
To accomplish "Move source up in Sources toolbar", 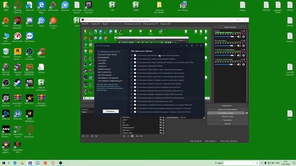I will [137, 136].
